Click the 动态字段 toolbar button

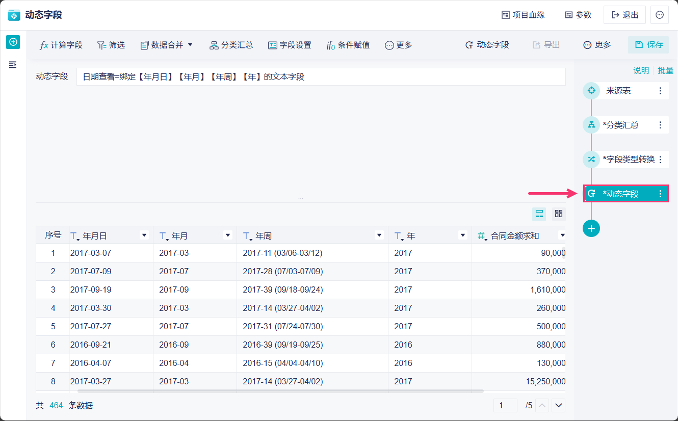tap(487, 45)
